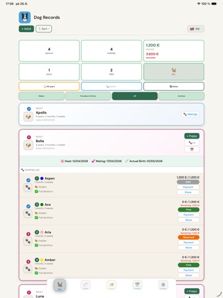
Task: Tap Ace's paw print avatar
Action: (28, 214)
